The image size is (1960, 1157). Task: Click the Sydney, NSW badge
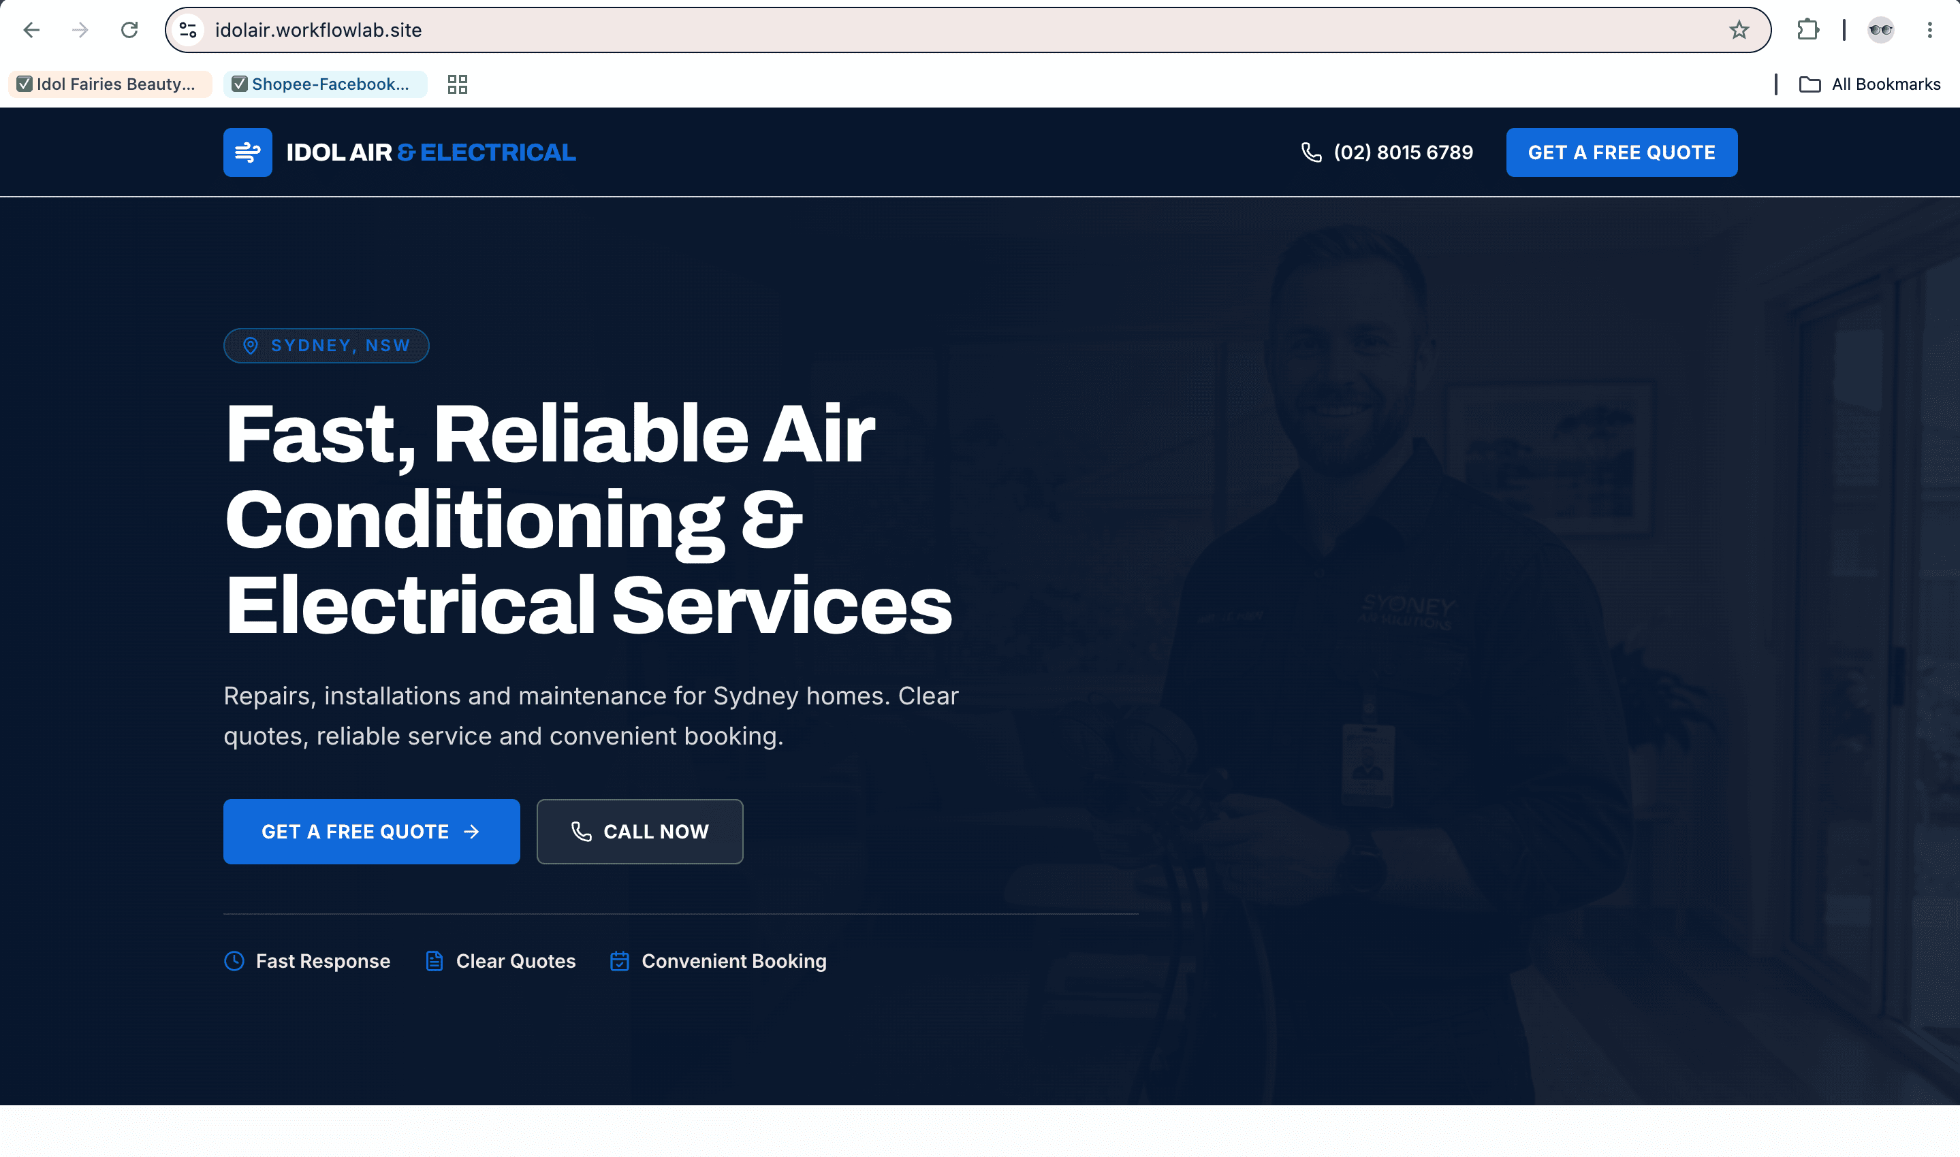pos(326,345)
